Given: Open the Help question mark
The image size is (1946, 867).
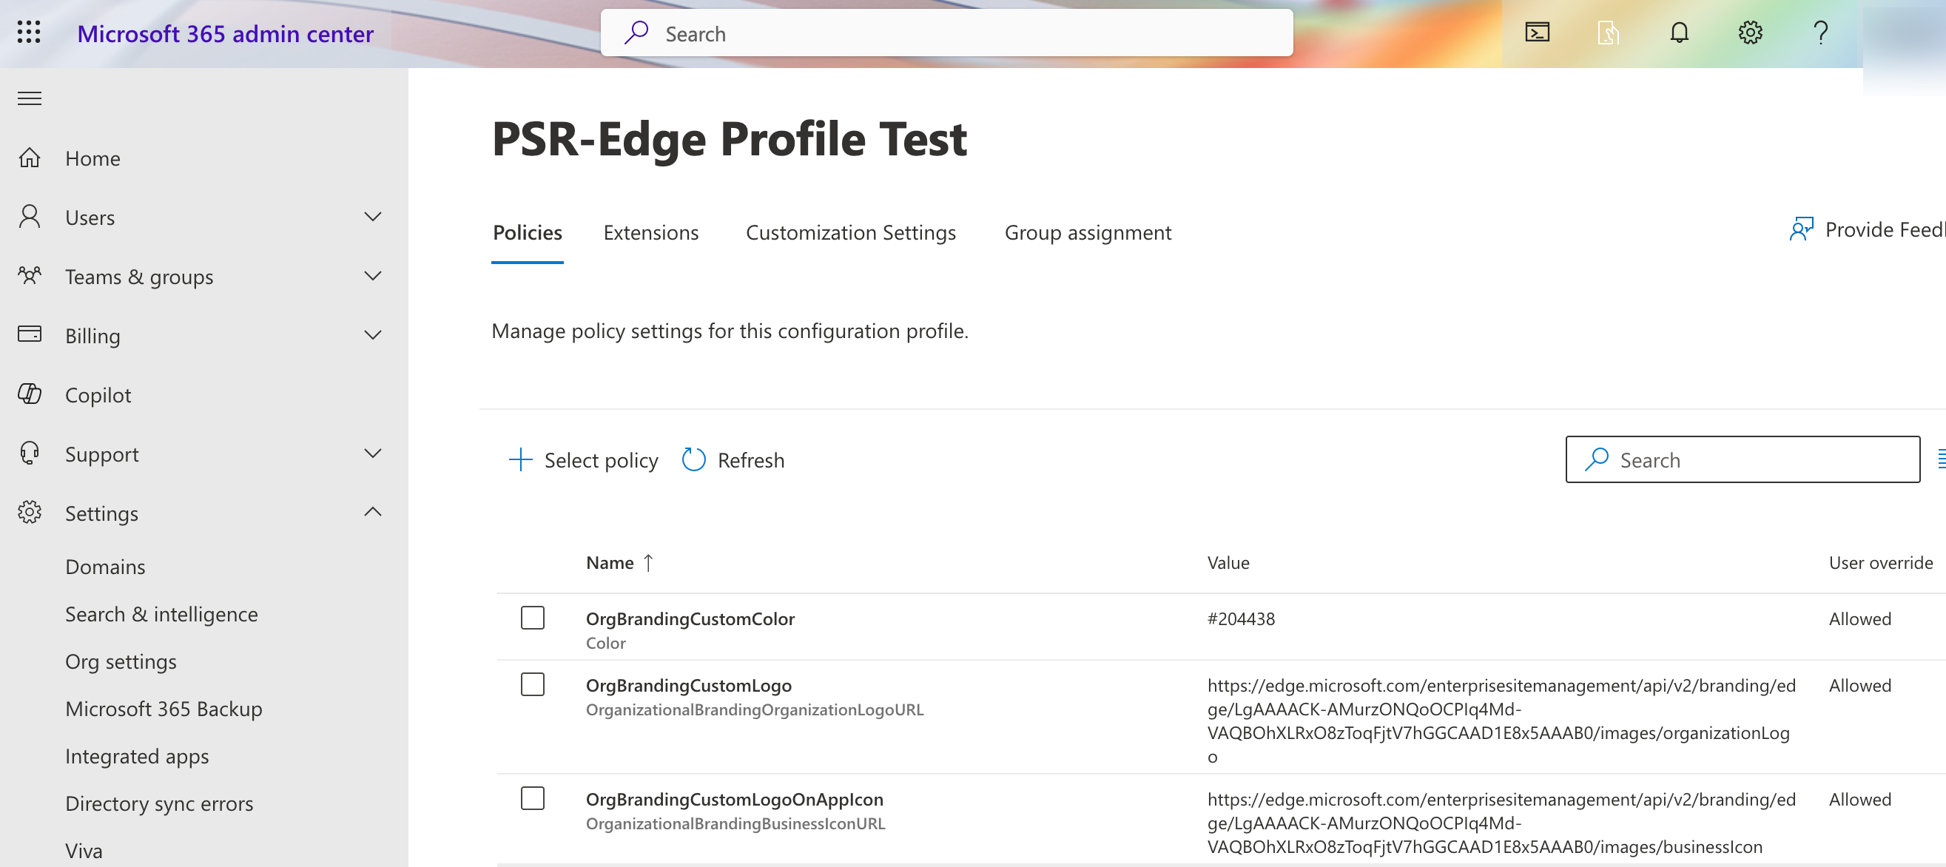Looking at the screenshot, I should 1821,33.
